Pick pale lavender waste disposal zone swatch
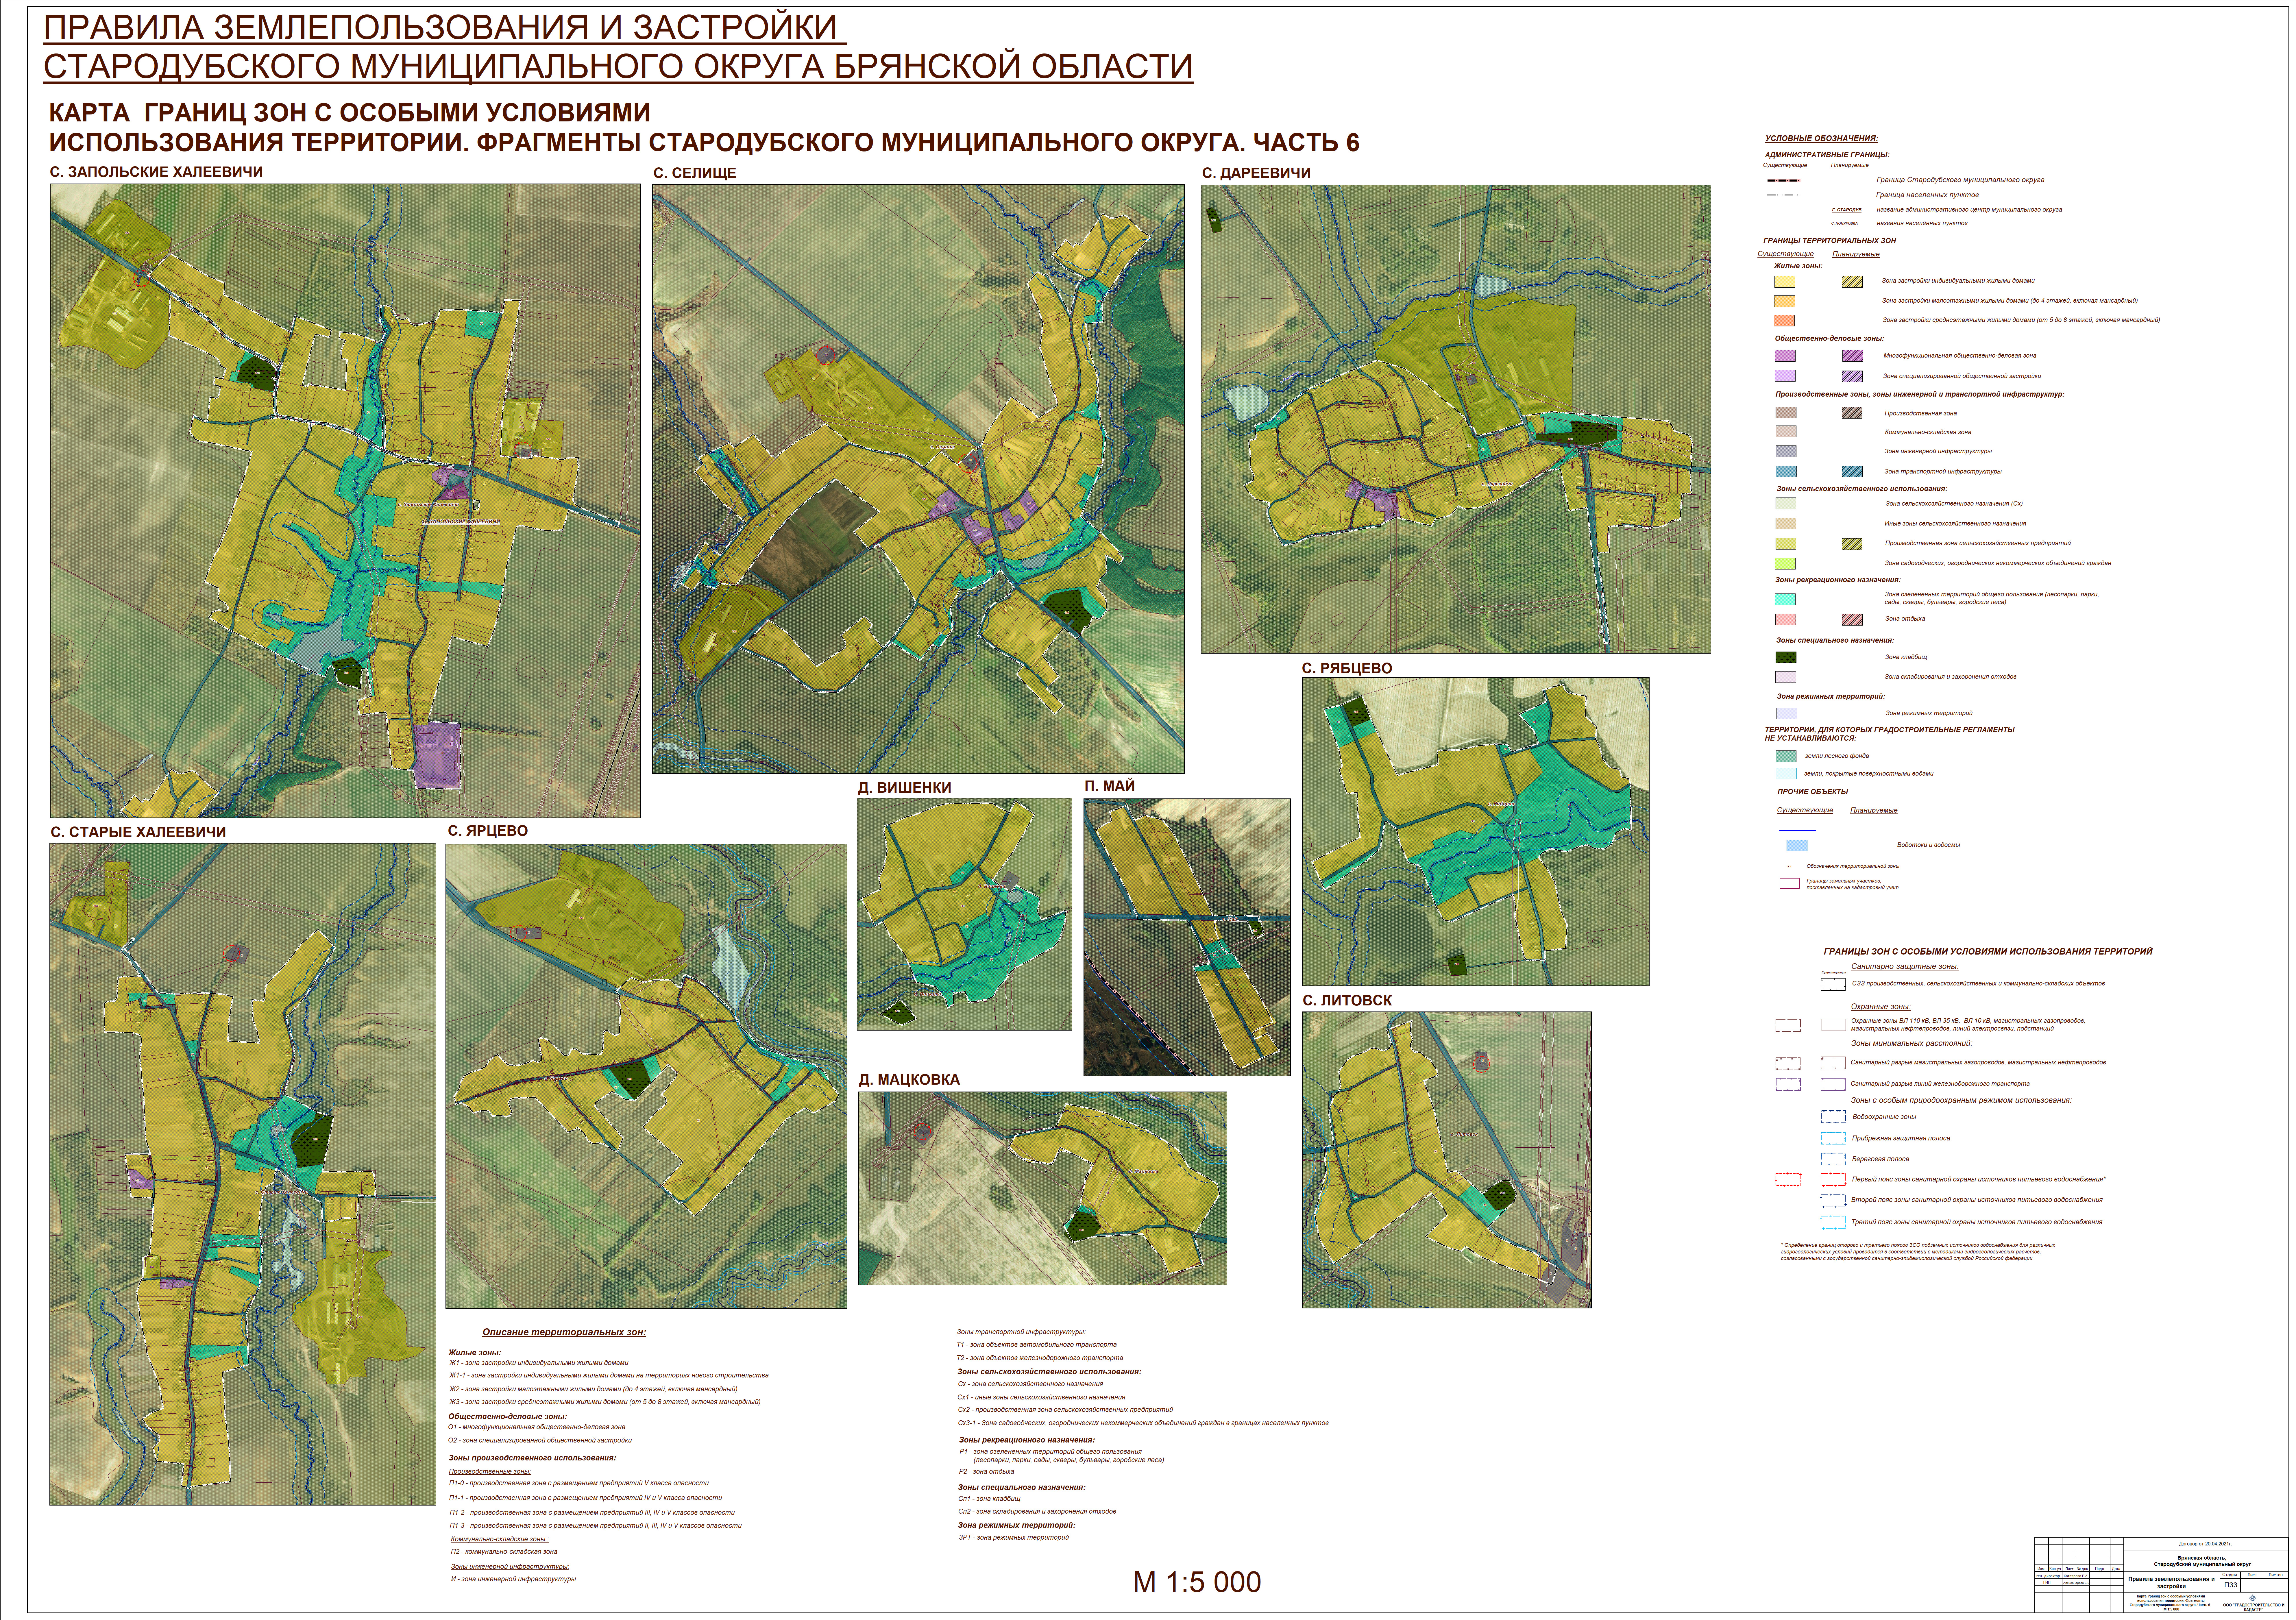The height and width of the screenshot is (1620, 2296). [x=1786, y=677]
